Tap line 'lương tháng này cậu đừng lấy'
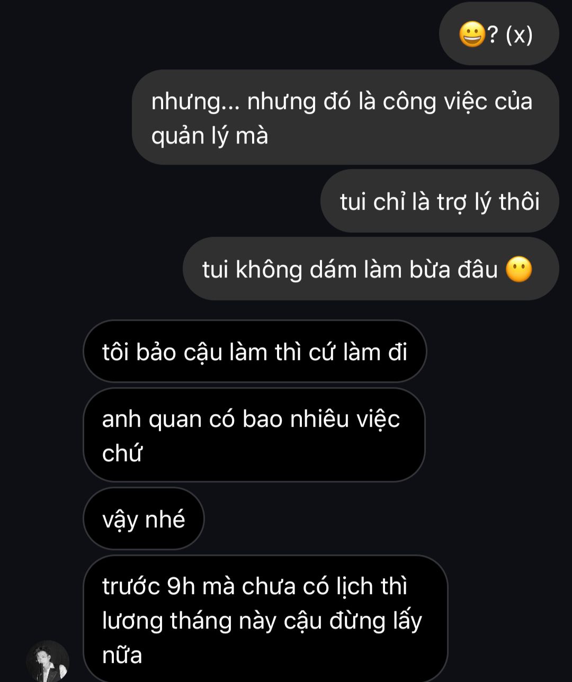The height and width of the screenshot is (682, 572). [262, 621]
